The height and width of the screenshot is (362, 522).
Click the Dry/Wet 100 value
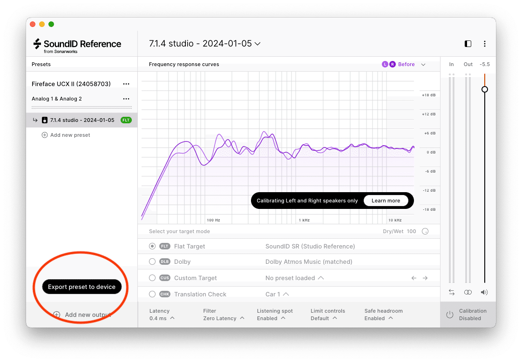click(x=412, y=231)
